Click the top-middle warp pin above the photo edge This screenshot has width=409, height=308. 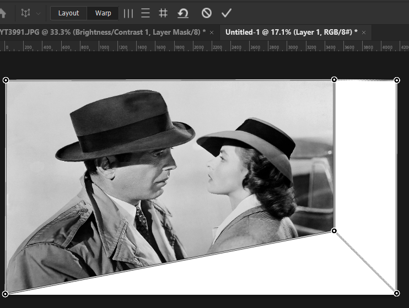(x=334, y=79)
